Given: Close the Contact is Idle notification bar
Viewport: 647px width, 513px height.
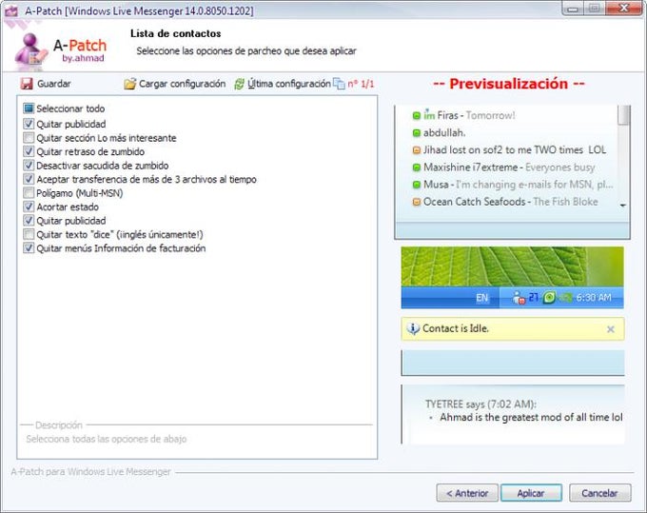Looking at the screenshot, I should click(x=611, y=329).
